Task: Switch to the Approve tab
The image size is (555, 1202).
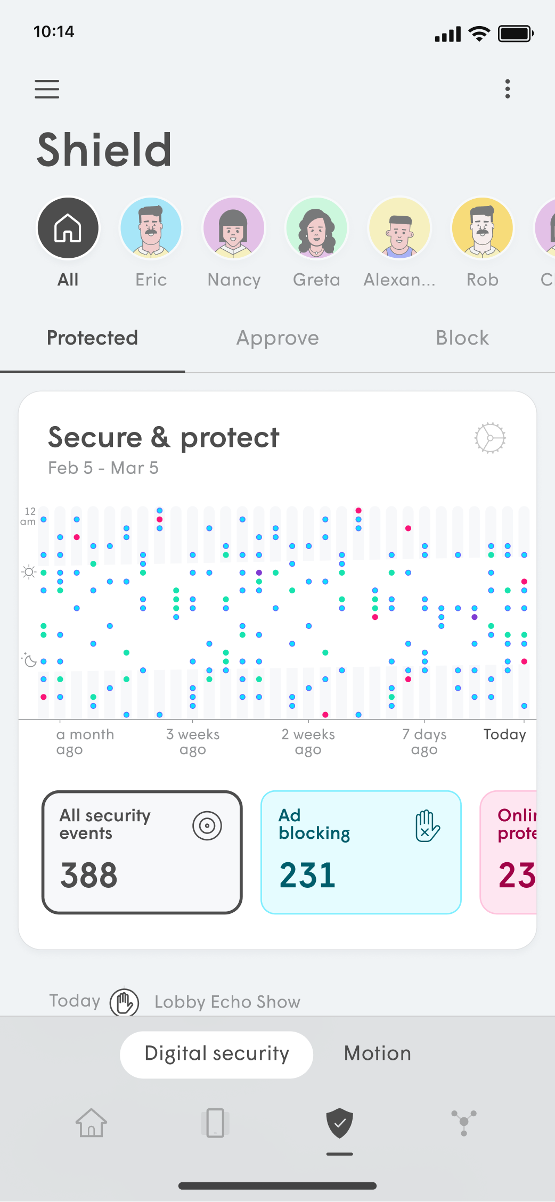Action: click(x=277, y=338)
